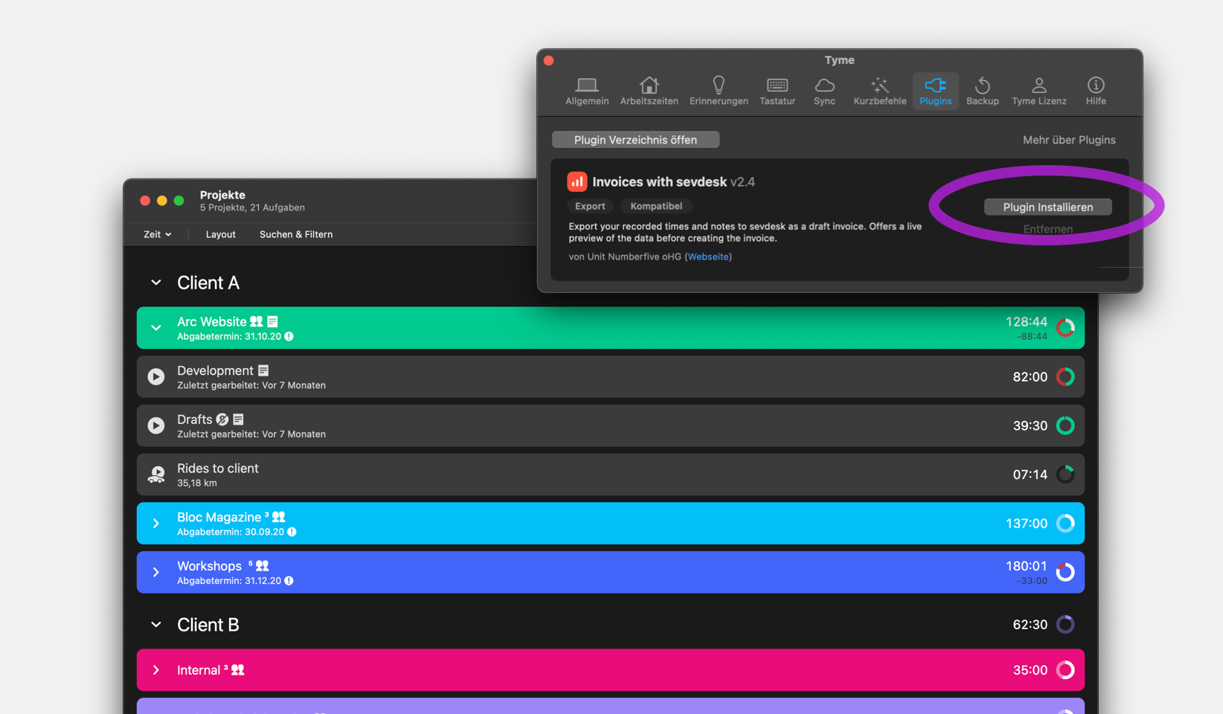Screen dimensions: 1223x714
Task: Click the Rides to client progress ring
Action: [1065, 475]
